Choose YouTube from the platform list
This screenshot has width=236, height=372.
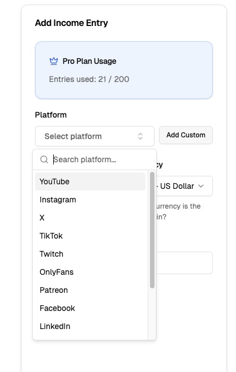90,181
